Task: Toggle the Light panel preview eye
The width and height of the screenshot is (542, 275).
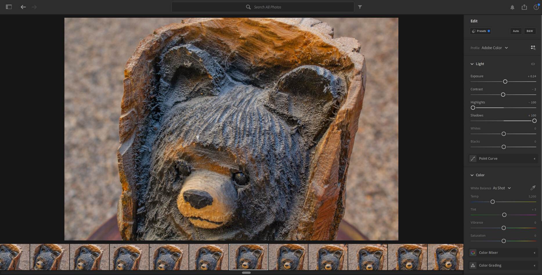Action: [533, 64]
